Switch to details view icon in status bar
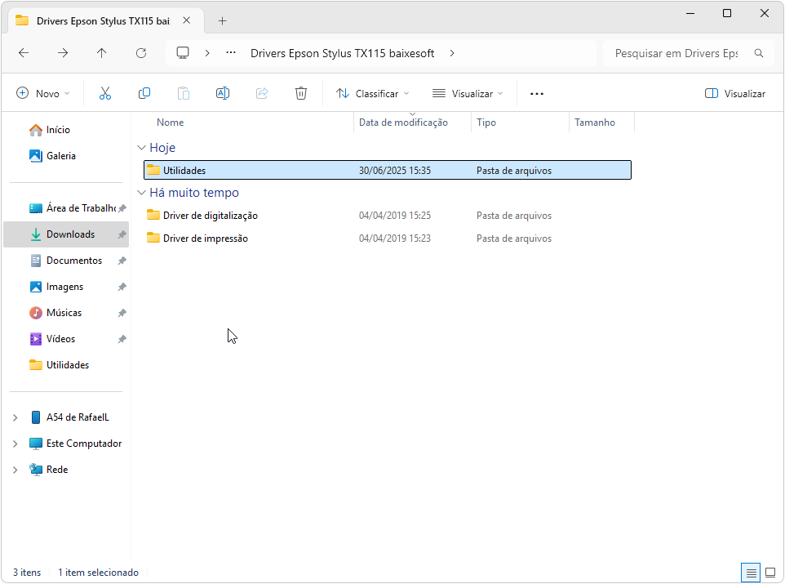The image size is (785, 584). coord(751,573)
